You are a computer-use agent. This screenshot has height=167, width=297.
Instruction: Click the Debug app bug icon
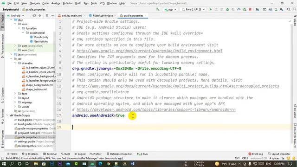(227, 9)
